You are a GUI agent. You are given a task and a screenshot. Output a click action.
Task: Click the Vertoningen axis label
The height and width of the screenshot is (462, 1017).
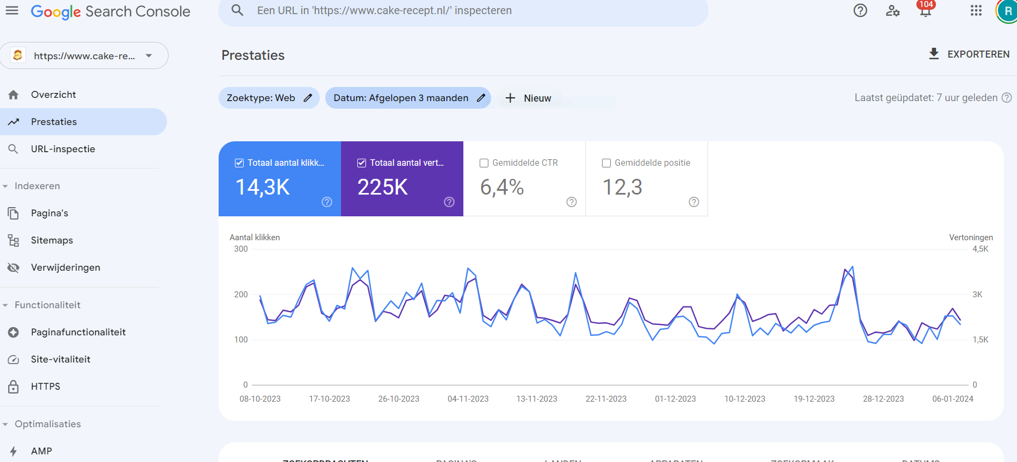(x=971, y=238)
